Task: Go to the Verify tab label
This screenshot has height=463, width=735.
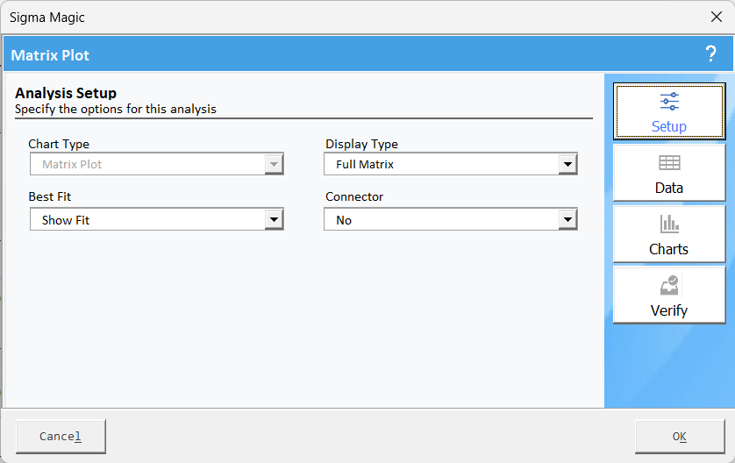Action: tap(669, 310)
